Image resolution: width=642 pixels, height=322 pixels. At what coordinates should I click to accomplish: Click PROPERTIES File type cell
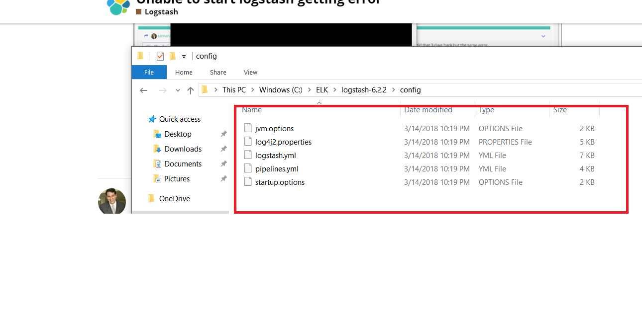point(505,142)
